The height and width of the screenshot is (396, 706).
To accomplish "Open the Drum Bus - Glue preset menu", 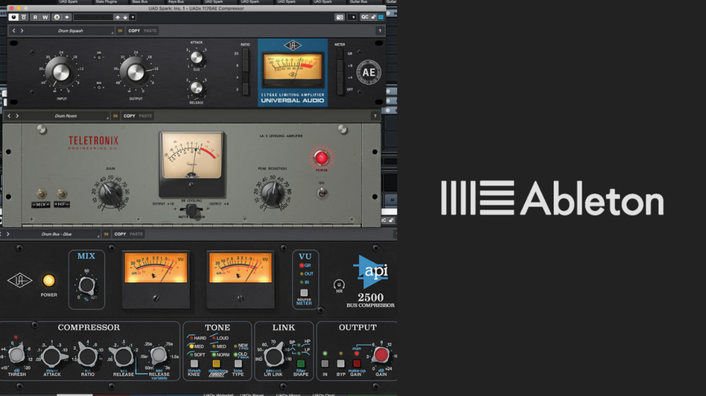I will pyautogui.click(x=56, y=234).
